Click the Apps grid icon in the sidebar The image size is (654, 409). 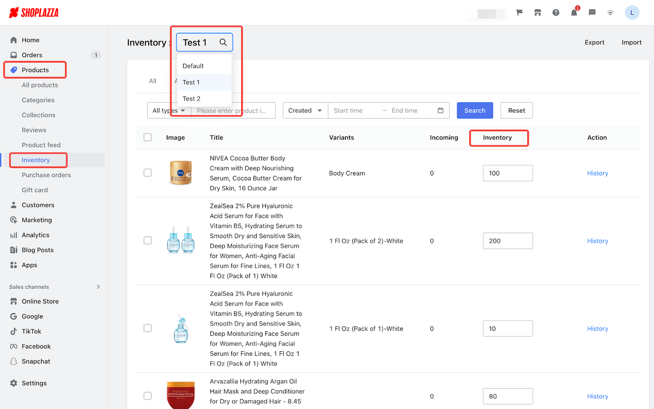(x=14, y=265)
